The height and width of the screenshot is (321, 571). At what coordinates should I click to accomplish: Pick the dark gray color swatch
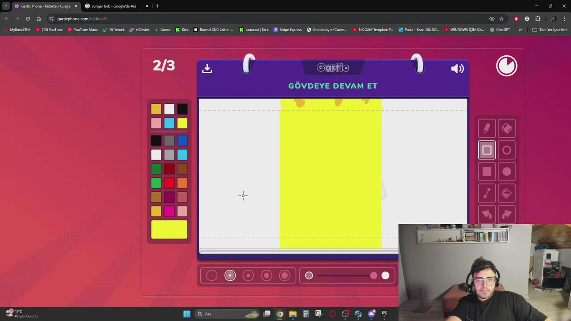[x=169, y=141]
